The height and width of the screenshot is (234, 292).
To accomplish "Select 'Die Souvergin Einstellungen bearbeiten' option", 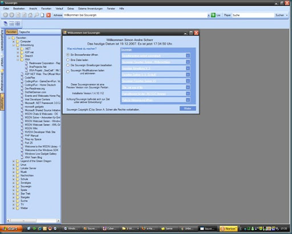I will [x=68, y=65].
